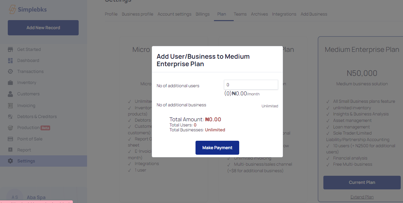
Task: Select the Inventory briefcase icon
Action: 10,83
